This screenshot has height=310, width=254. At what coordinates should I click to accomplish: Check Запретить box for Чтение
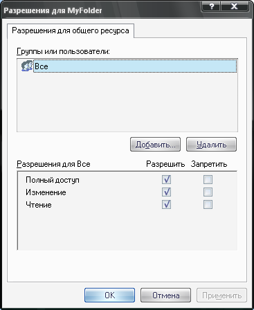[208, 204]
